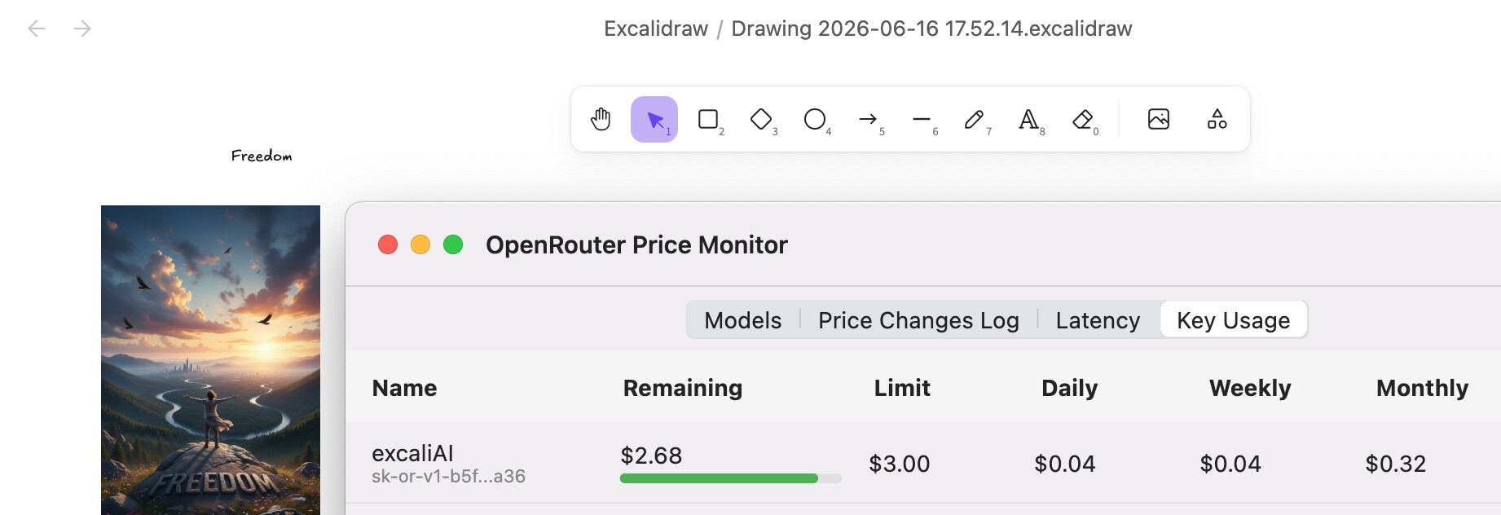Go back with the left arrow

coord(37,29)
